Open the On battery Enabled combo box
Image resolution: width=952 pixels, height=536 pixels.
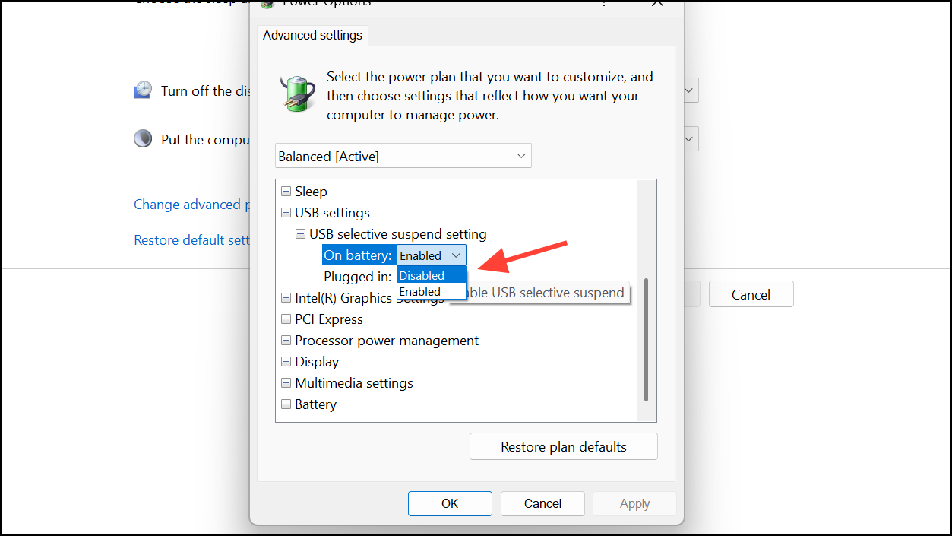[x=431, y=255]
